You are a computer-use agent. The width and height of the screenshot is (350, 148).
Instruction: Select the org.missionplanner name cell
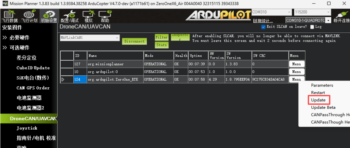(x=115, y=64)
